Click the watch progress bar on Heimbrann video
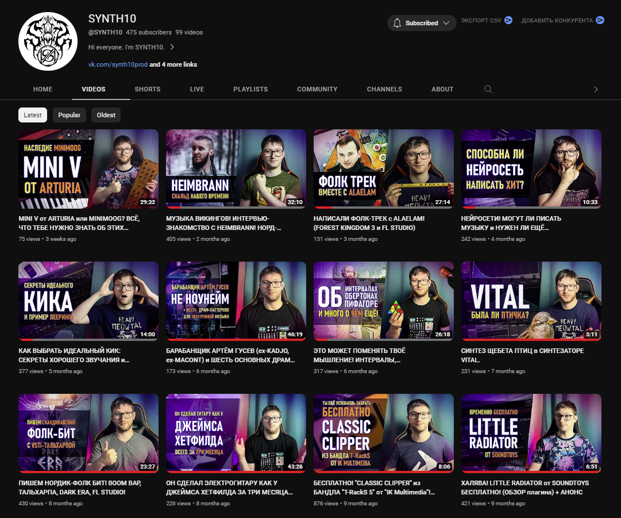 click(236, 208)
